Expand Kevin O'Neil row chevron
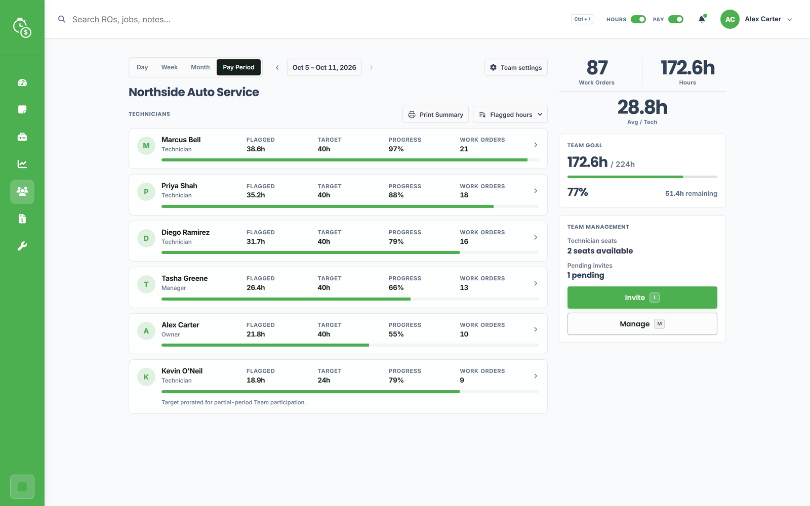 536,376
